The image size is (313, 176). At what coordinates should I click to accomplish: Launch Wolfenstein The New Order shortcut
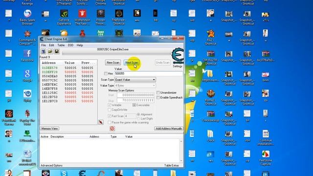[82, 18]
